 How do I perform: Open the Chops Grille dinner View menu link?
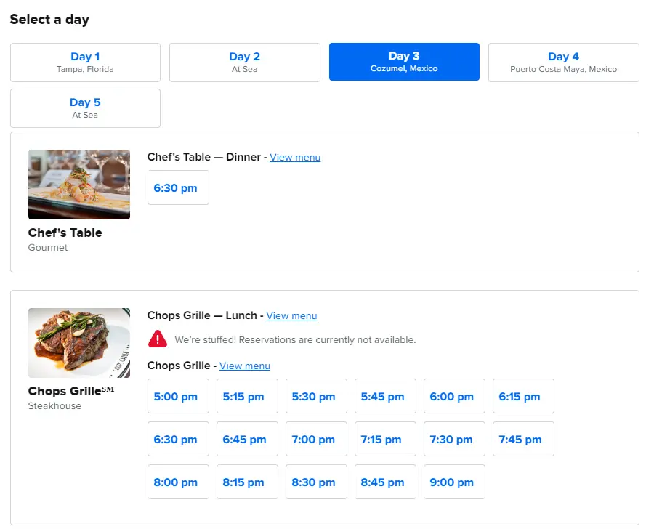(x=245, y=366)
